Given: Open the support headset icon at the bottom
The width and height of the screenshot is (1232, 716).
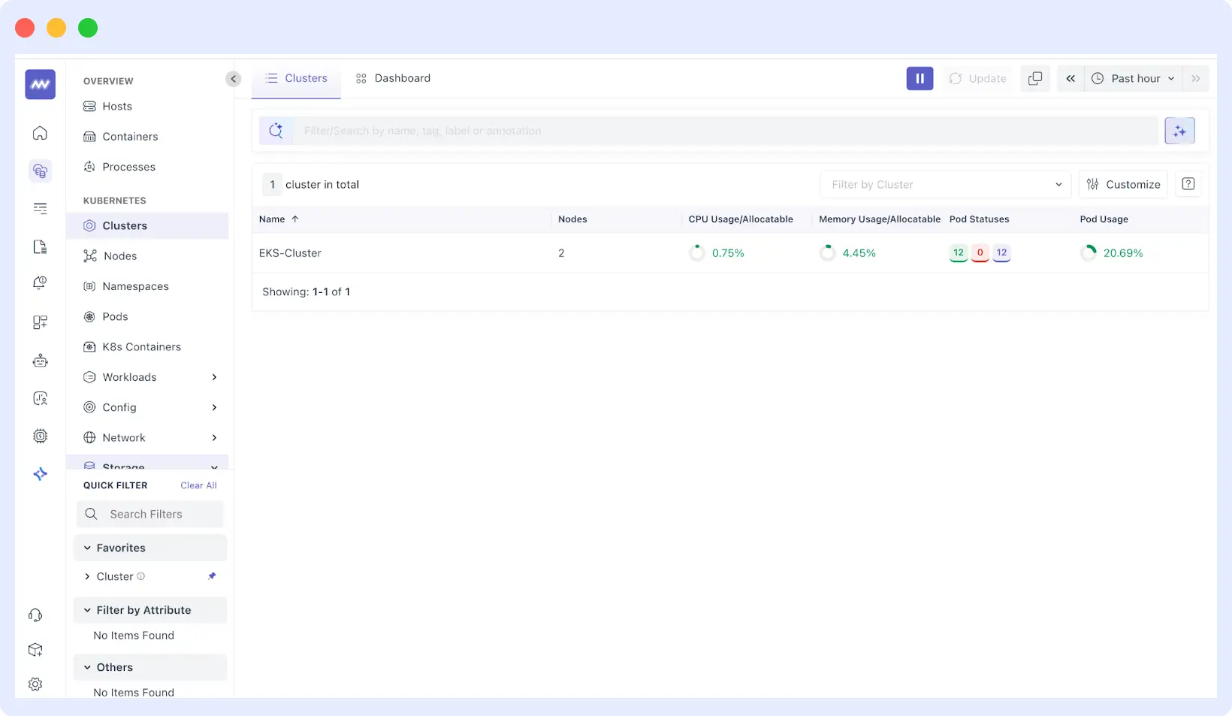Looking at the screenshot, I should 35,615.
